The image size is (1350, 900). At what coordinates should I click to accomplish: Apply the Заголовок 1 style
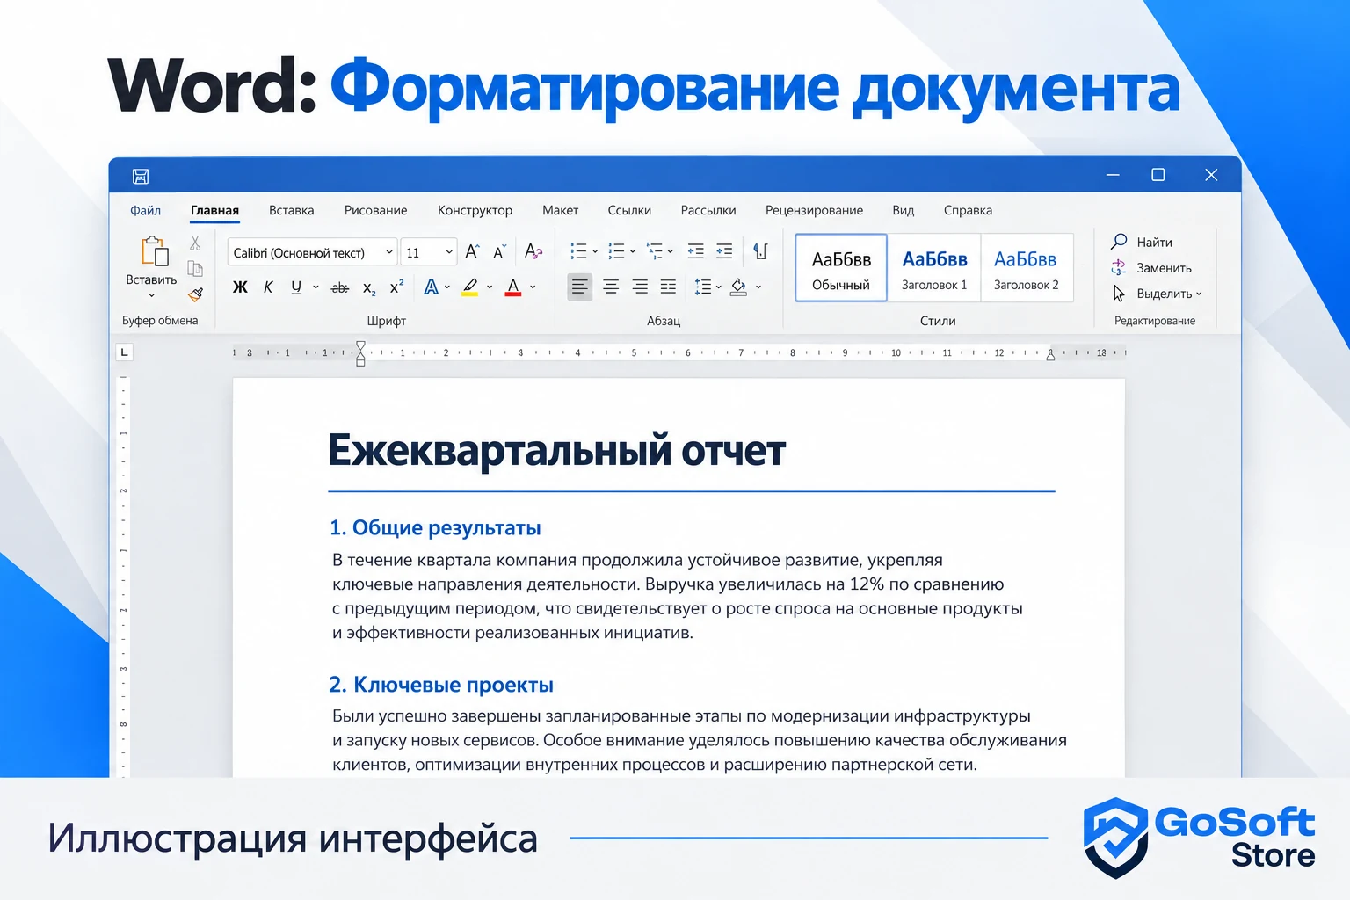click(x=934, y=268)
